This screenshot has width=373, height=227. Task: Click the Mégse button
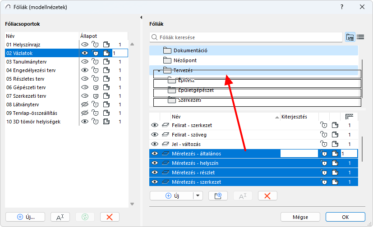click(x=300, y=217)
